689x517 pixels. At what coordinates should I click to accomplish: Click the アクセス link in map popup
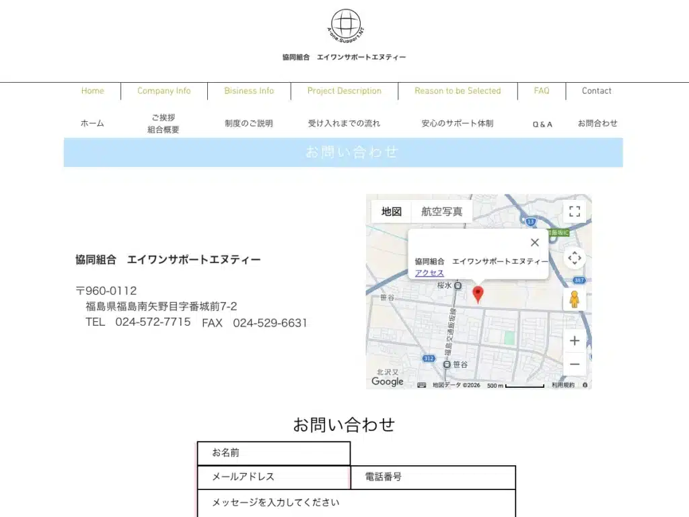[x=429, y=273]
